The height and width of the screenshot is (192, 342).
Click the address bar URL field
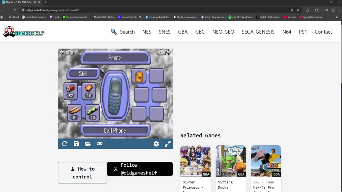pos(155,10)
